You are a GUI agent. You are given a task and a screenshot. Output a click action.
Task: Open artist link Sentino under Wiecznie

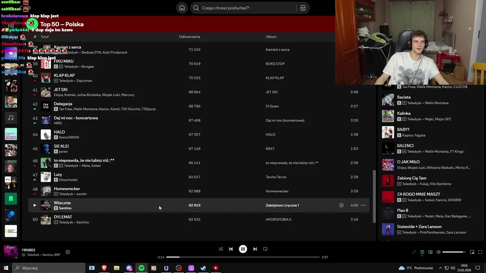[65, 208]
